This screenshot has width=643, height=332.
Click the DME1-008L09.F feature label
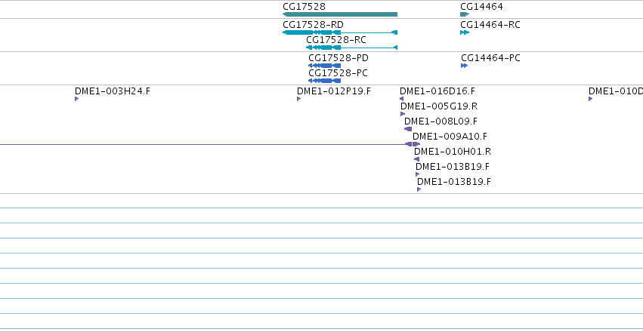(441, 121)
